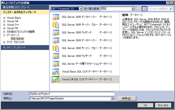Select 'SQL Server データ層アプリケーション' text

coord(81,64)
